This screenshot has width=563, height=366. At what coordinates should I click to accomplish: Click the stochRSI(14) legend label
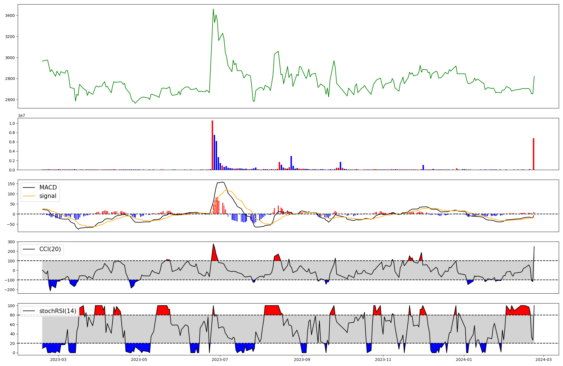[x=58, y=311]
